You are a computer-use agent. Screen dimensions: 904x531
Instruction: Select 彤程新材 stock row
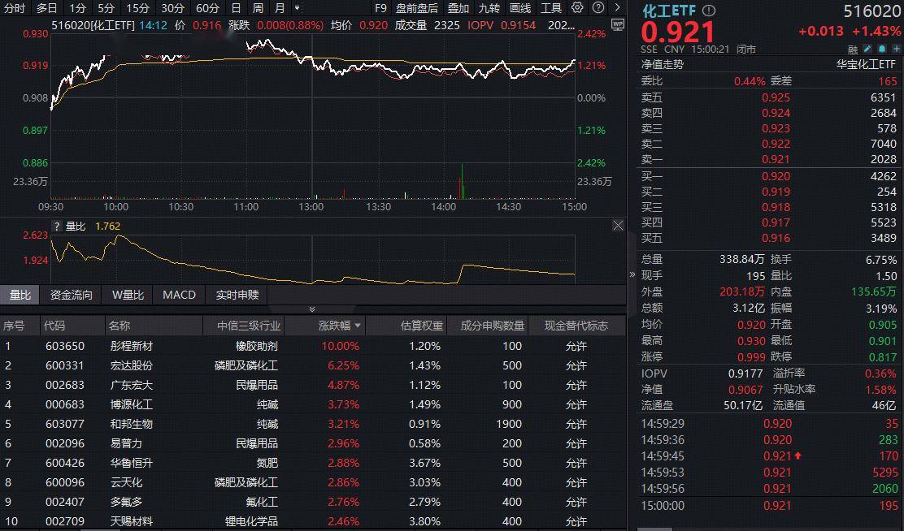(312, 346)
